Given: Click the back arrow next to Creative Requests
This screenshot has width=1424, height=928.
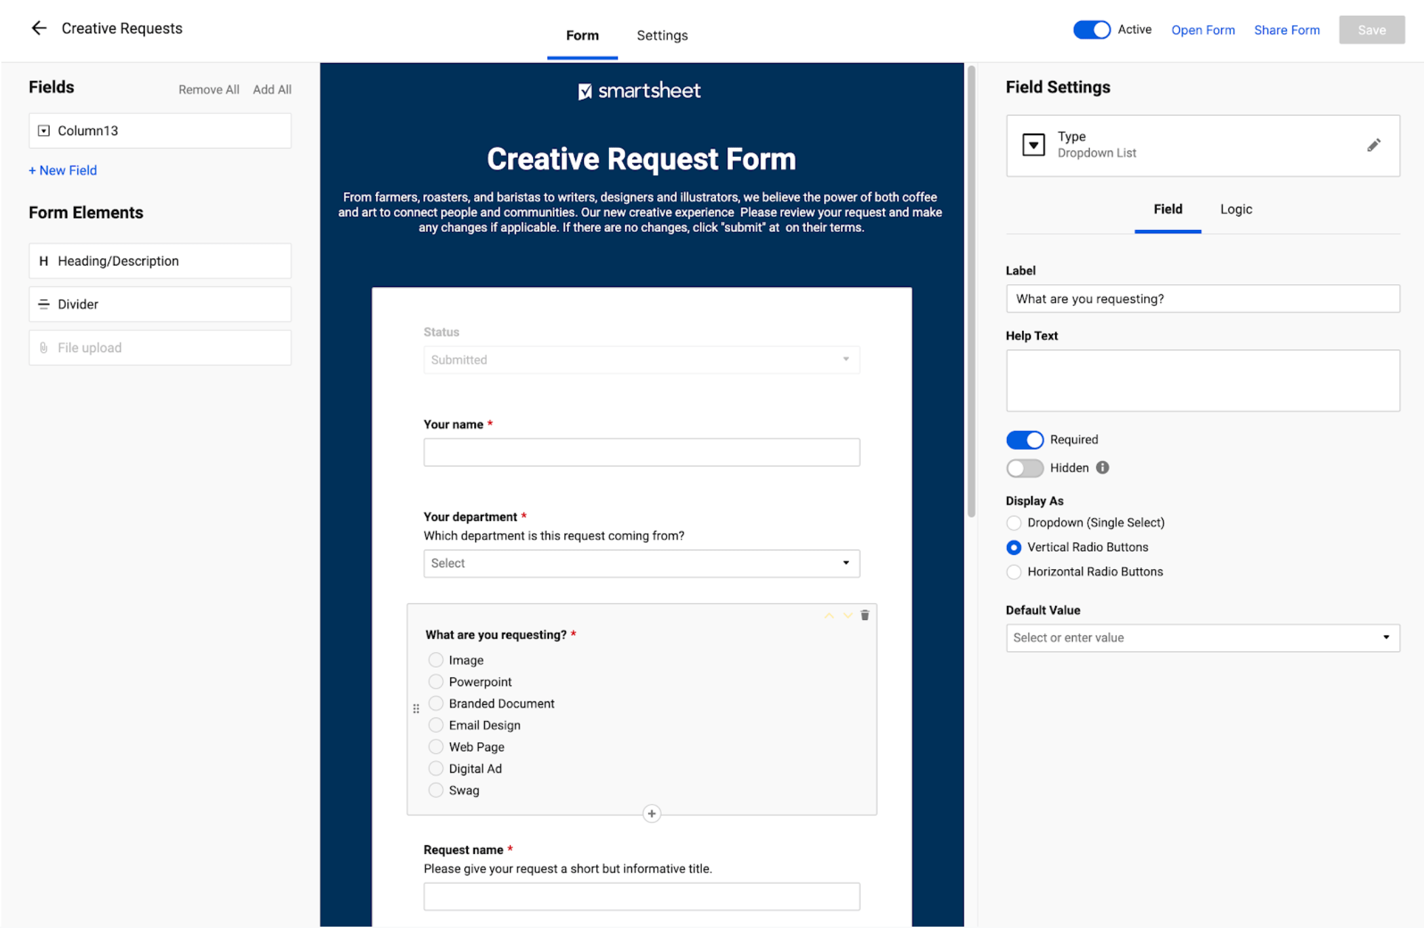Looking at the screenshot, I should point(39,28).
